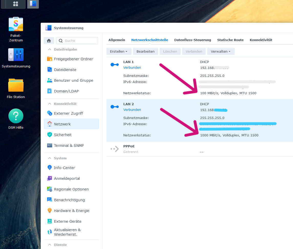293x249 pixels.
Task: Click the Benachrichtigung icon
Action: point(50,200)
